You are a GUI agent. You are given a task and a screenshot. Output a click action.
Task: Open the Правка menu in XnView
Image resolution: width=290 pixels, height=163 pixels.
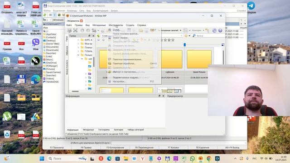[x=78, y=25]
